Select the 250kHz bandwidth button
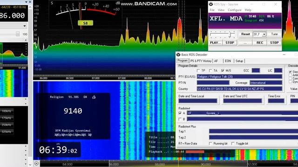 (6, 125)
